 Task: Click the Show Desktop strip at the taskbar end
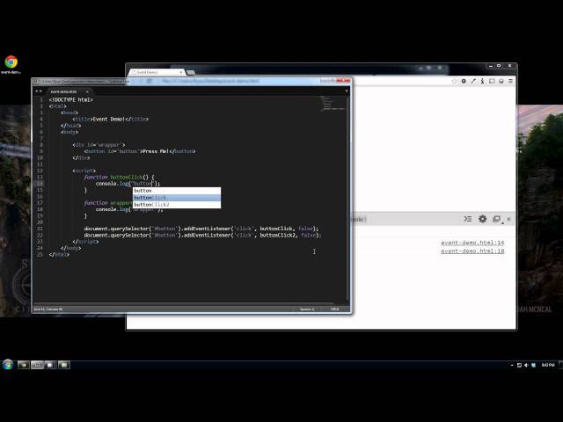(560, 365)
